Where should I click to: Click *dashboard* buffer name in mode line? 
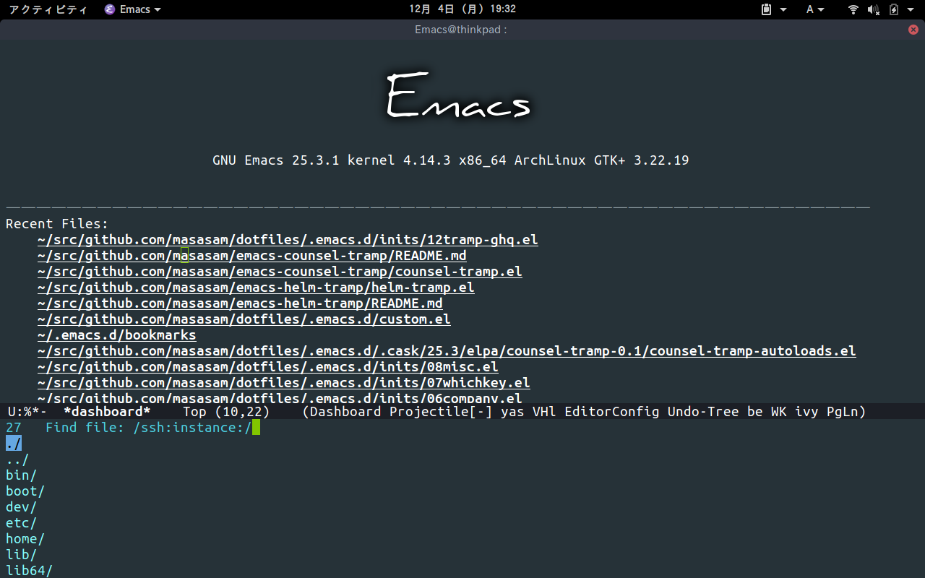tap(107, 412)
